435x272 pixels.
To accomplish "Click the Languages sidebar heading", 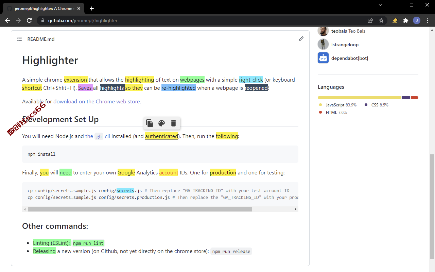I will [331, 87].
